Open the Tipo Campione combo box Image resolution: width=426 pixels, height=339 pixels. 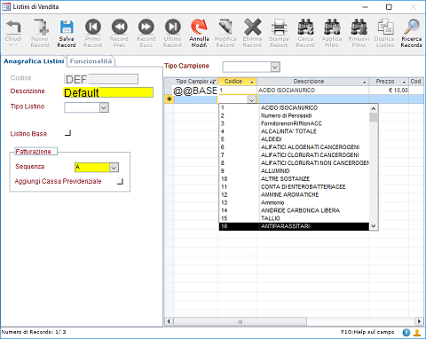(x=275, y=67)
